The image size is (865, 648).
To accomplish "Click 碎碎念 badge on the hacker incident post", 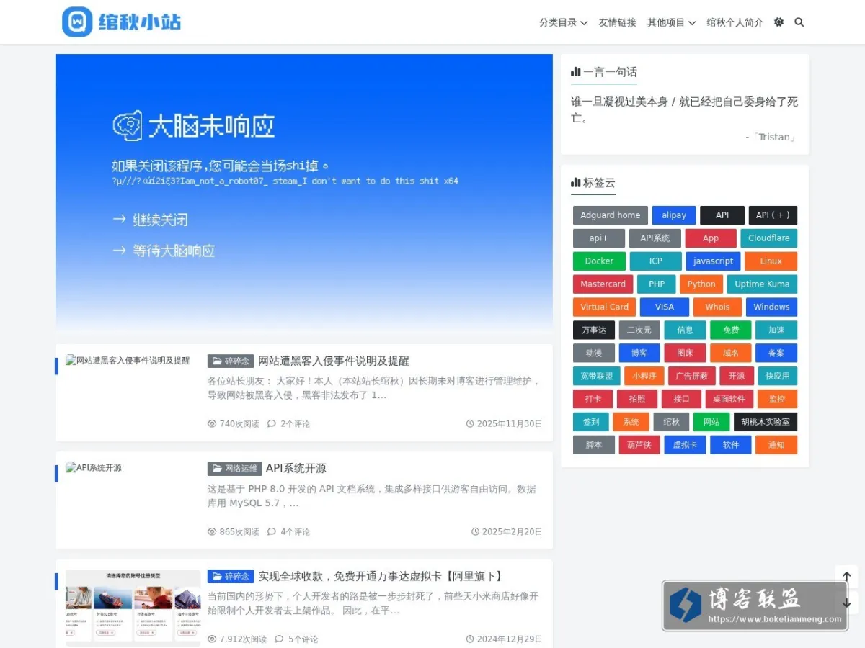I will pos(231,361).
